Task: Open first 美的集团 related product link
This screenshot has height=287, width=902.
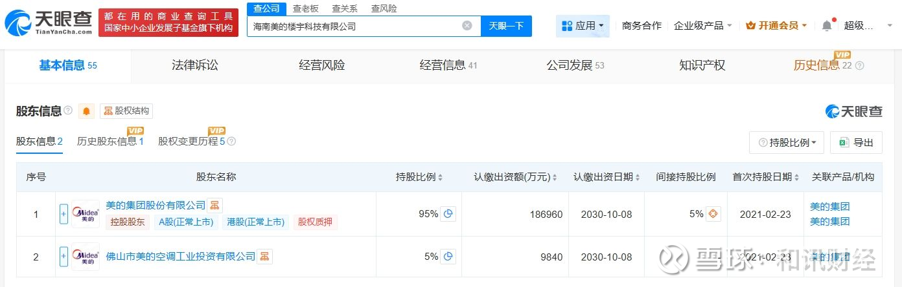Action: click(829, 207)
